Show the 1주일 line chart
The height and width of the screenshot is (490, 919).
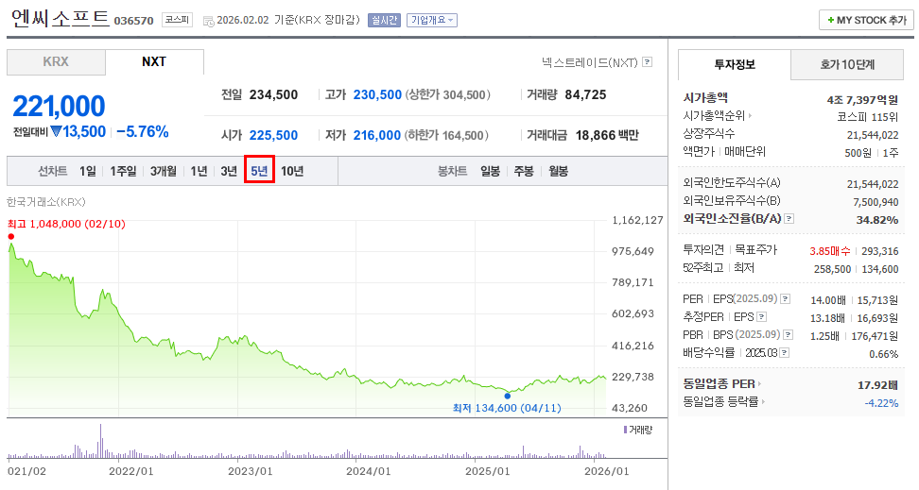pos(123,171)
